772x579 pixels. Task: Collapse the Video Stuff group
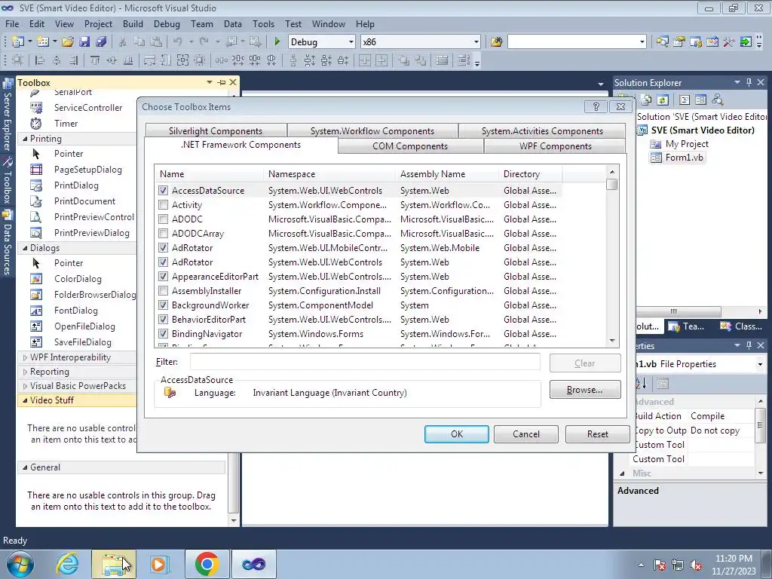pos(25,400)
